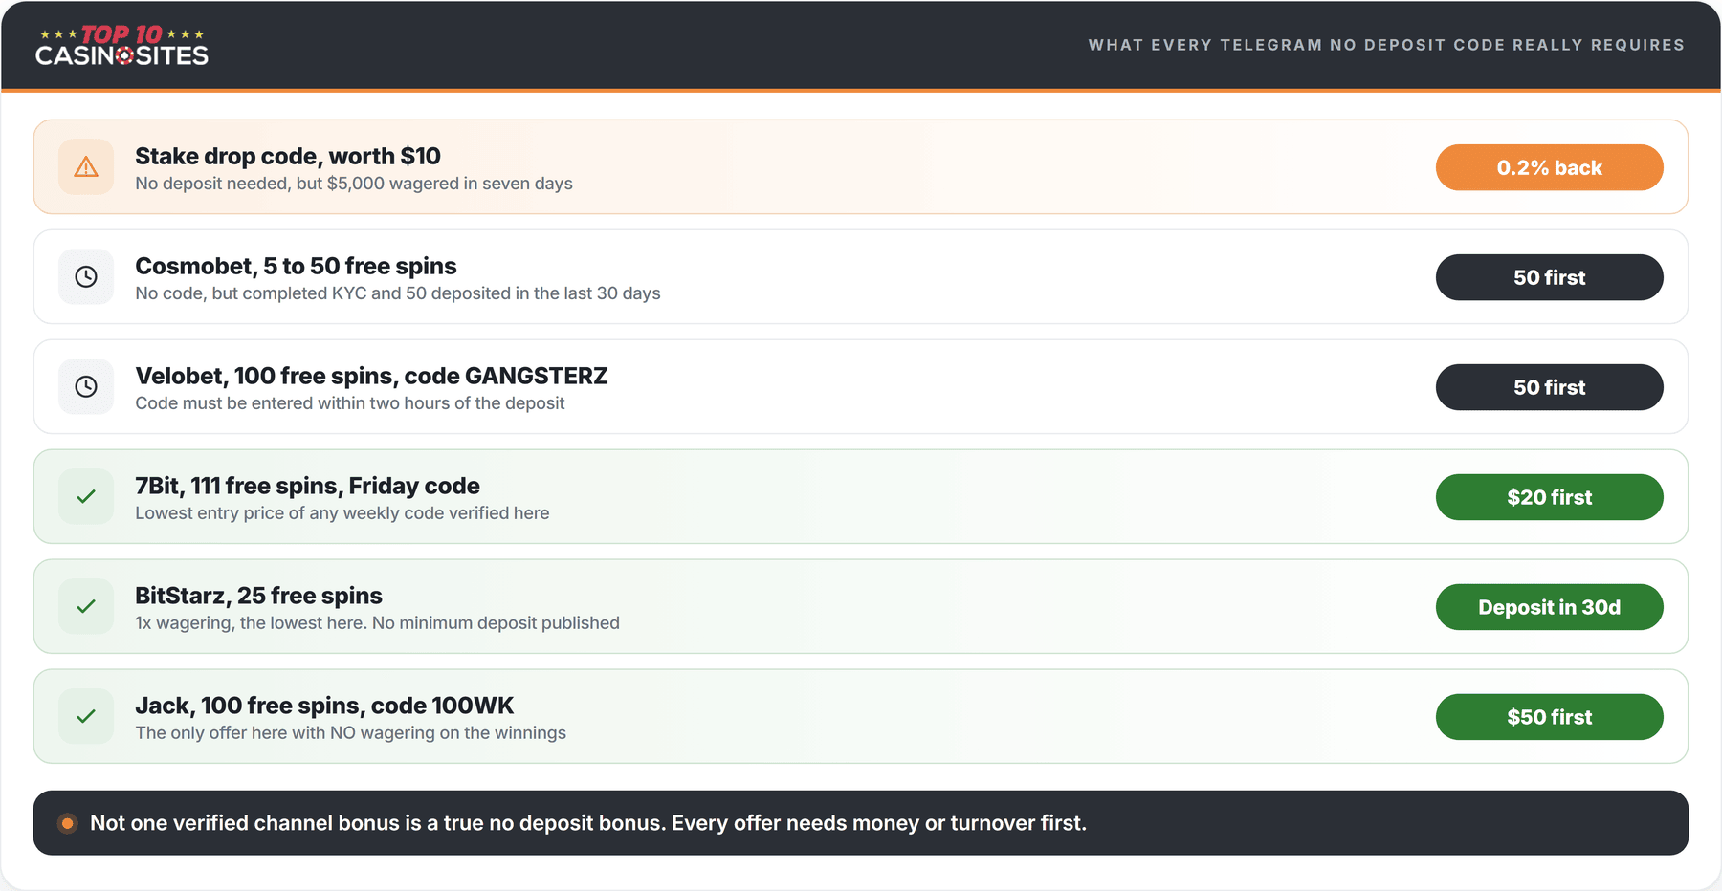Click the clock icon next to Cosmobet
Viewport: 1722px width, 891px height.
coord(86,277)
